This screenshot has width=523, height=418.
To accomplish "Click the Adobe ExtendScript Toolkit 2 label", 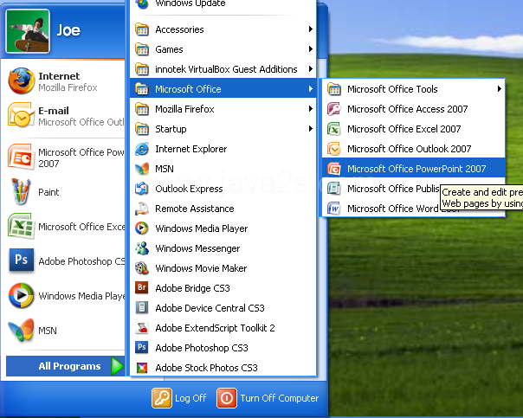I will 215,328.
